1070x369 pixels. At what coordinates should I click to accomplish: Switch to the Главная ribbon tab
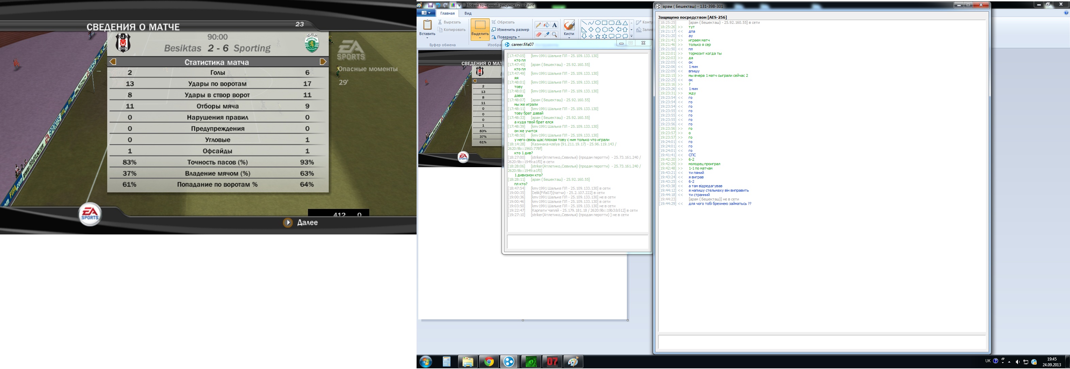447,13
